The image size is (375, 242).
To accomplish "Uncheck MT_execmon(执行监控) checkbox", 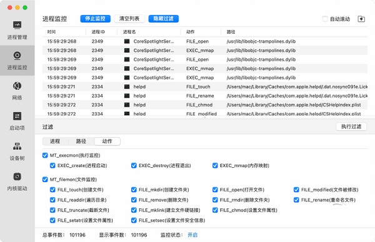I will 45,155.
